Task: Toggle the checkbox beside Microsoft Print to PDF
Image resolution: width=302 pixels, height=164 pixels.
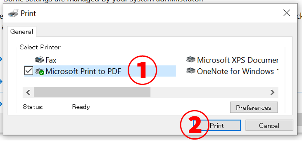Action: point(29,70)
